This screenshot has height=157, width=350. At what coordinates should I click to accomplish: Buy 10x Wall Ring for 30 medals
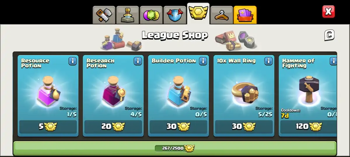[244, 127]
